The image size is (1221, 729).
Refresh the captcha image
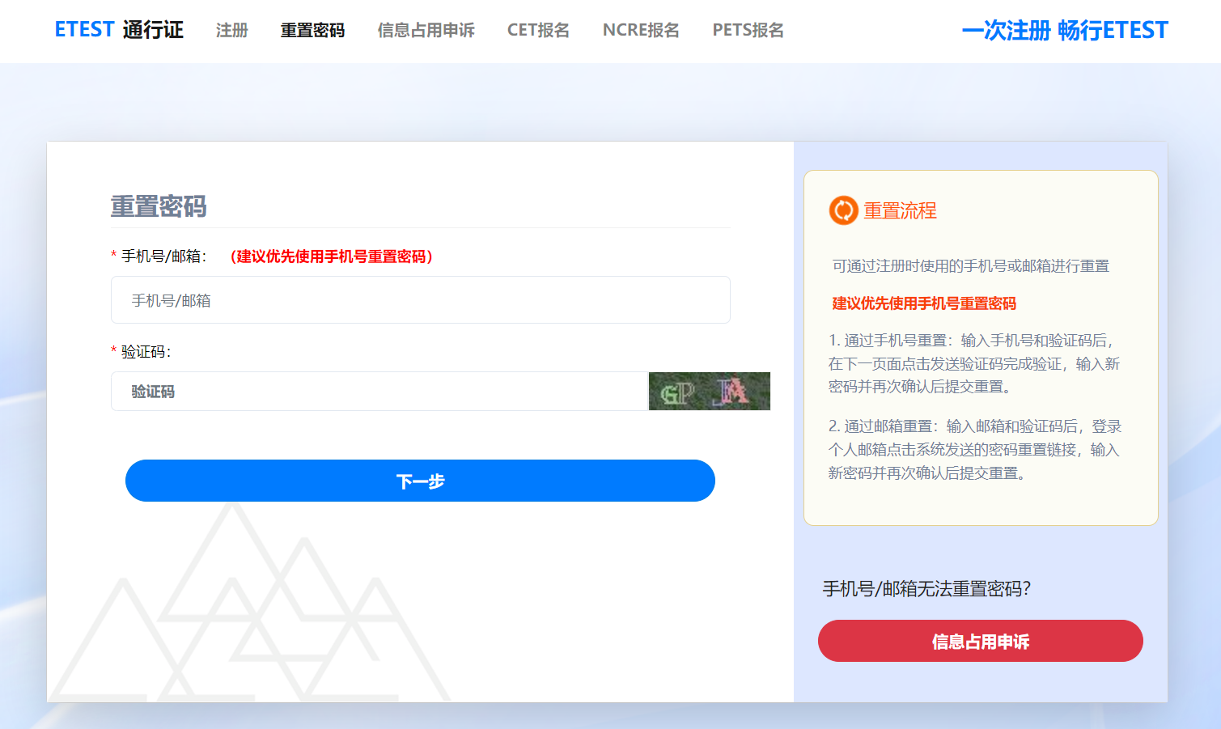pos(709,392)
